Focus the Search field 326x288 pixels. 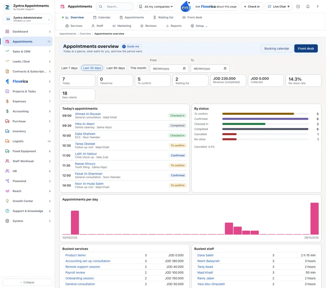pyautogui.click(x=114, y=7)
